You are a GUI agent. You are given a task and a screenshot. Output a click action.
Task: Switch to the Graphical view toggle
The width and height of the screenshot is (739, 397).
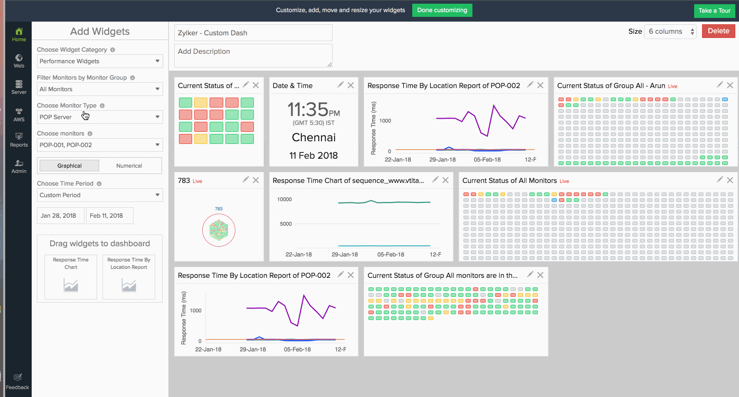tap(70, 166)
